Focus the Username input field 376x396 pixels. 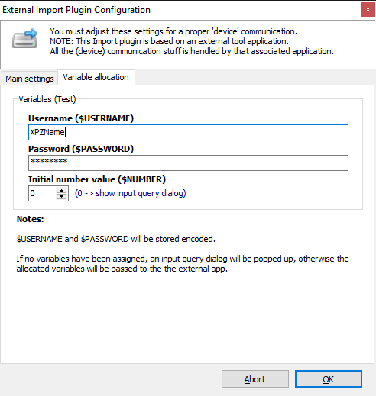point(188,132)
